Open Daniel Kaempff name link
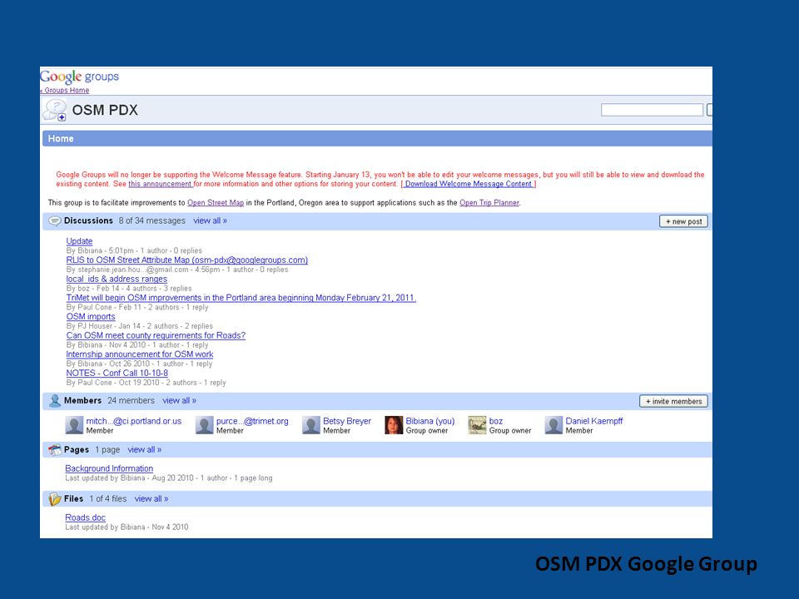This screenshot has width=799, height=599. pyautogui.click(x=594, y=421)
